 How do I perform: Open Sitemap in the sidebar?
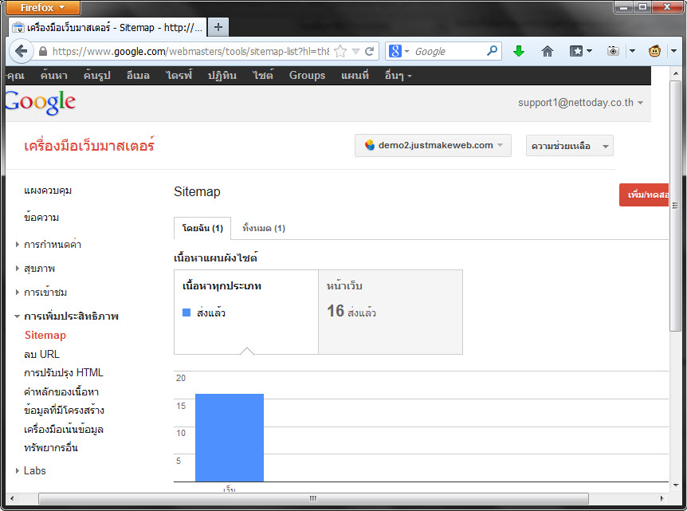click(45, 336)
